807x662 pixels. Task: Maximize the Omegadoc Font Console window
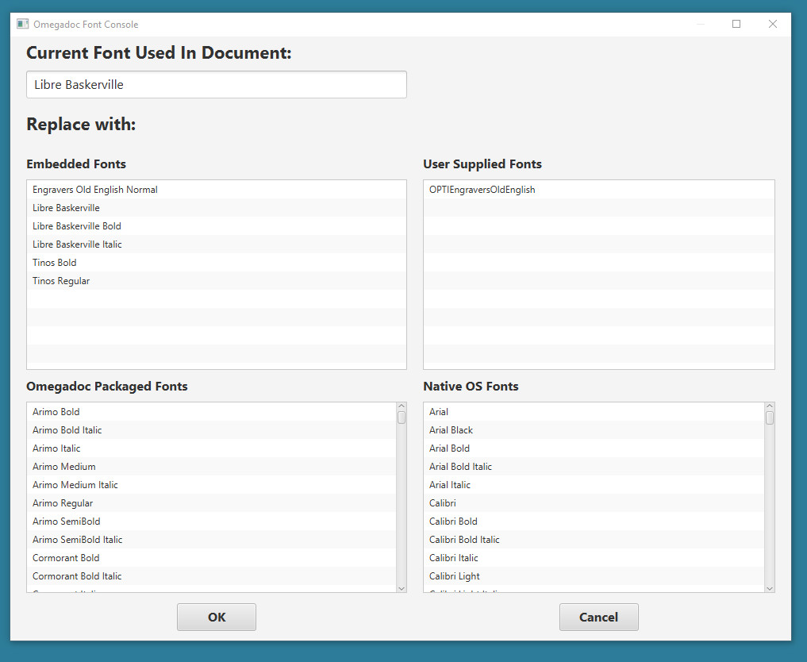736,24
